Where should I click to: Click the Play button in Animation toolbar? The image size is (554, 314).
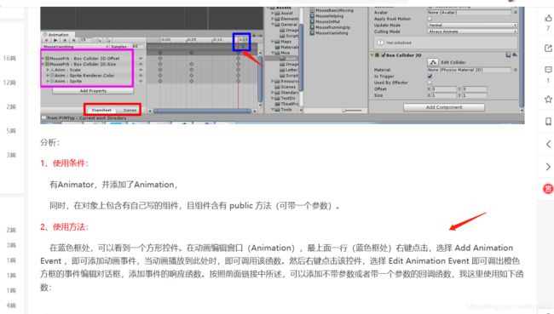tap(55, 40)
